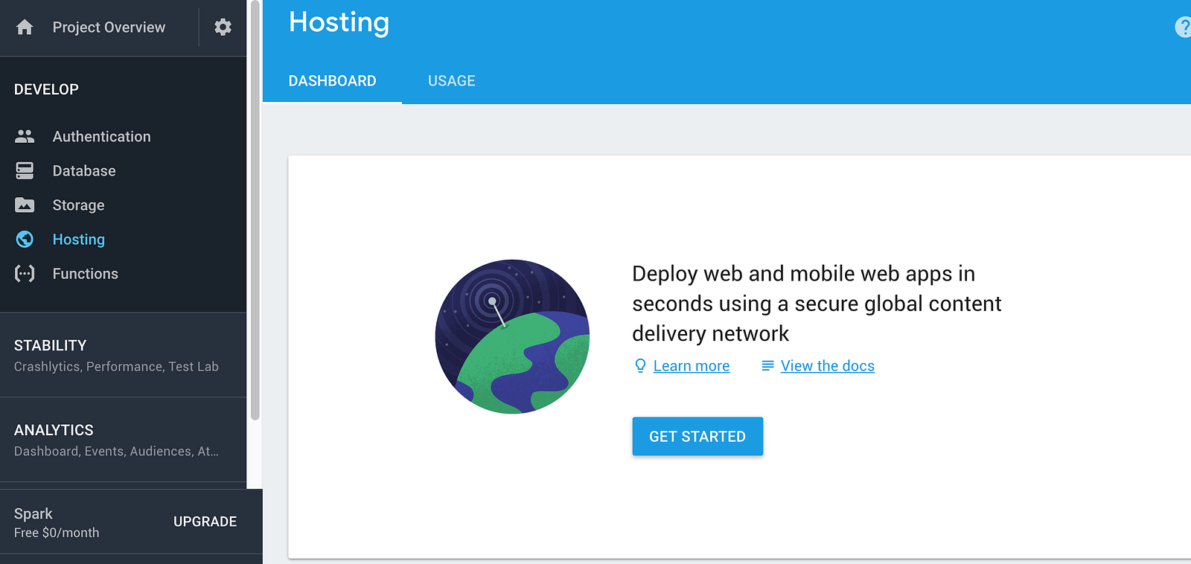Open the Learn more link

click(692, 366)
